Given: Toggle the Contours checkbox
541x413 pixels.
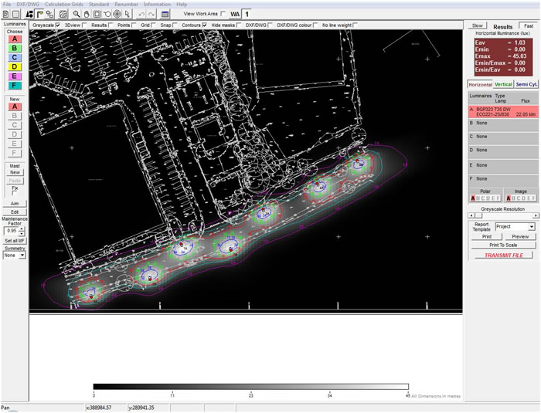Looking at the screenshot, I should point(205,25).
